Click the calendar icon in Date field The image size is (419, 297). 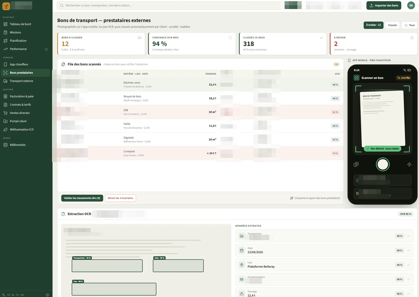pos(242,251)
